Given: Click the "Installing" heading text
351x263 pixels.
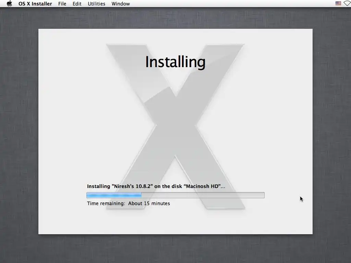Looking at the screenshot, I should [175, 62].
